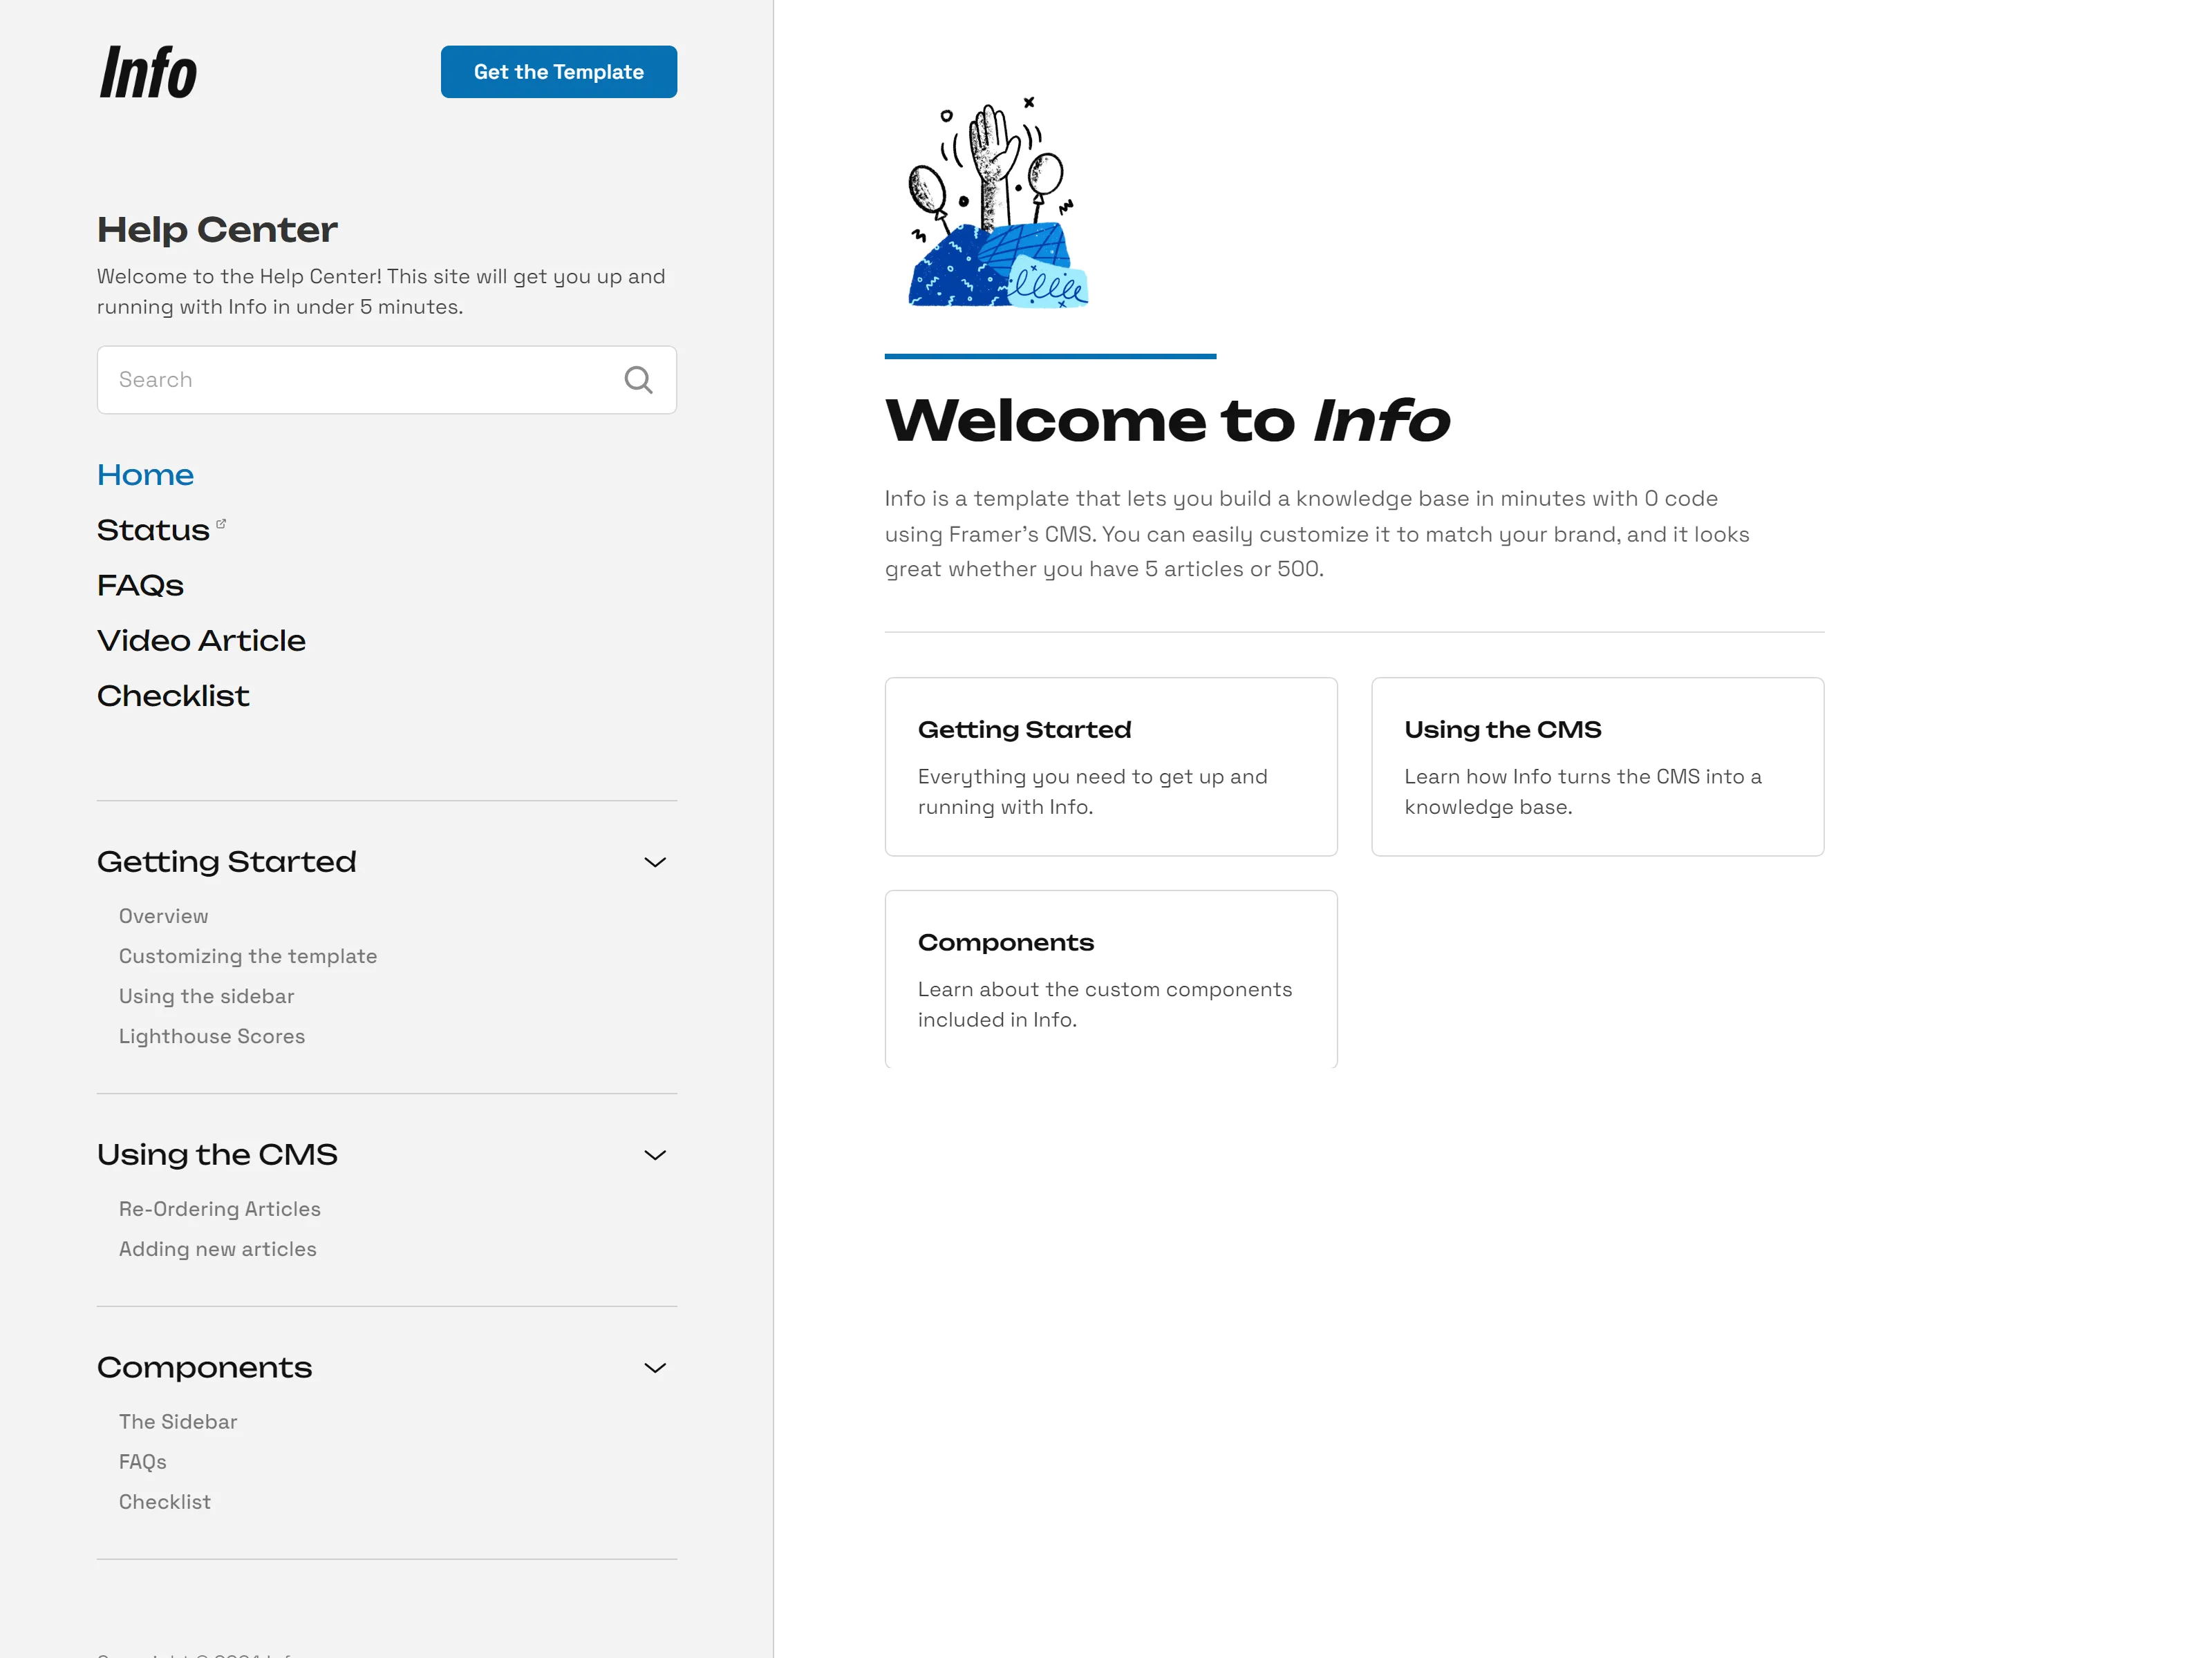The image size is (2212, 1658).
Task: Focus the Search input field
Action: click(x=387, y=380)
